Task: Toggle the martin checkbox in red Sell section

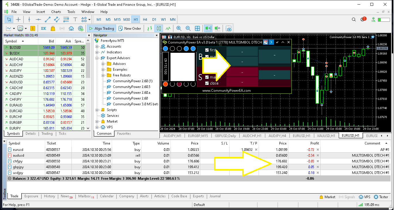Action: (207, 77)
